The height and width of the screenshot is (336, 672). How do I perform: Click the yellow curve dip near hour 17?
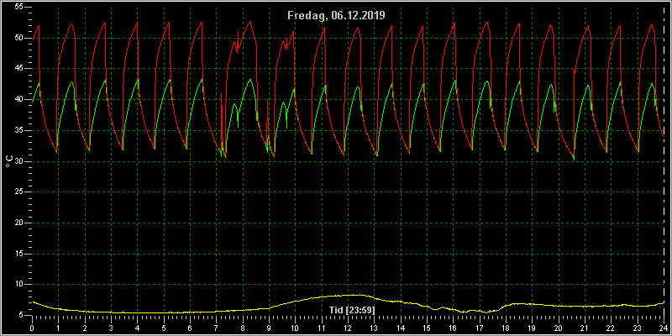486,312
